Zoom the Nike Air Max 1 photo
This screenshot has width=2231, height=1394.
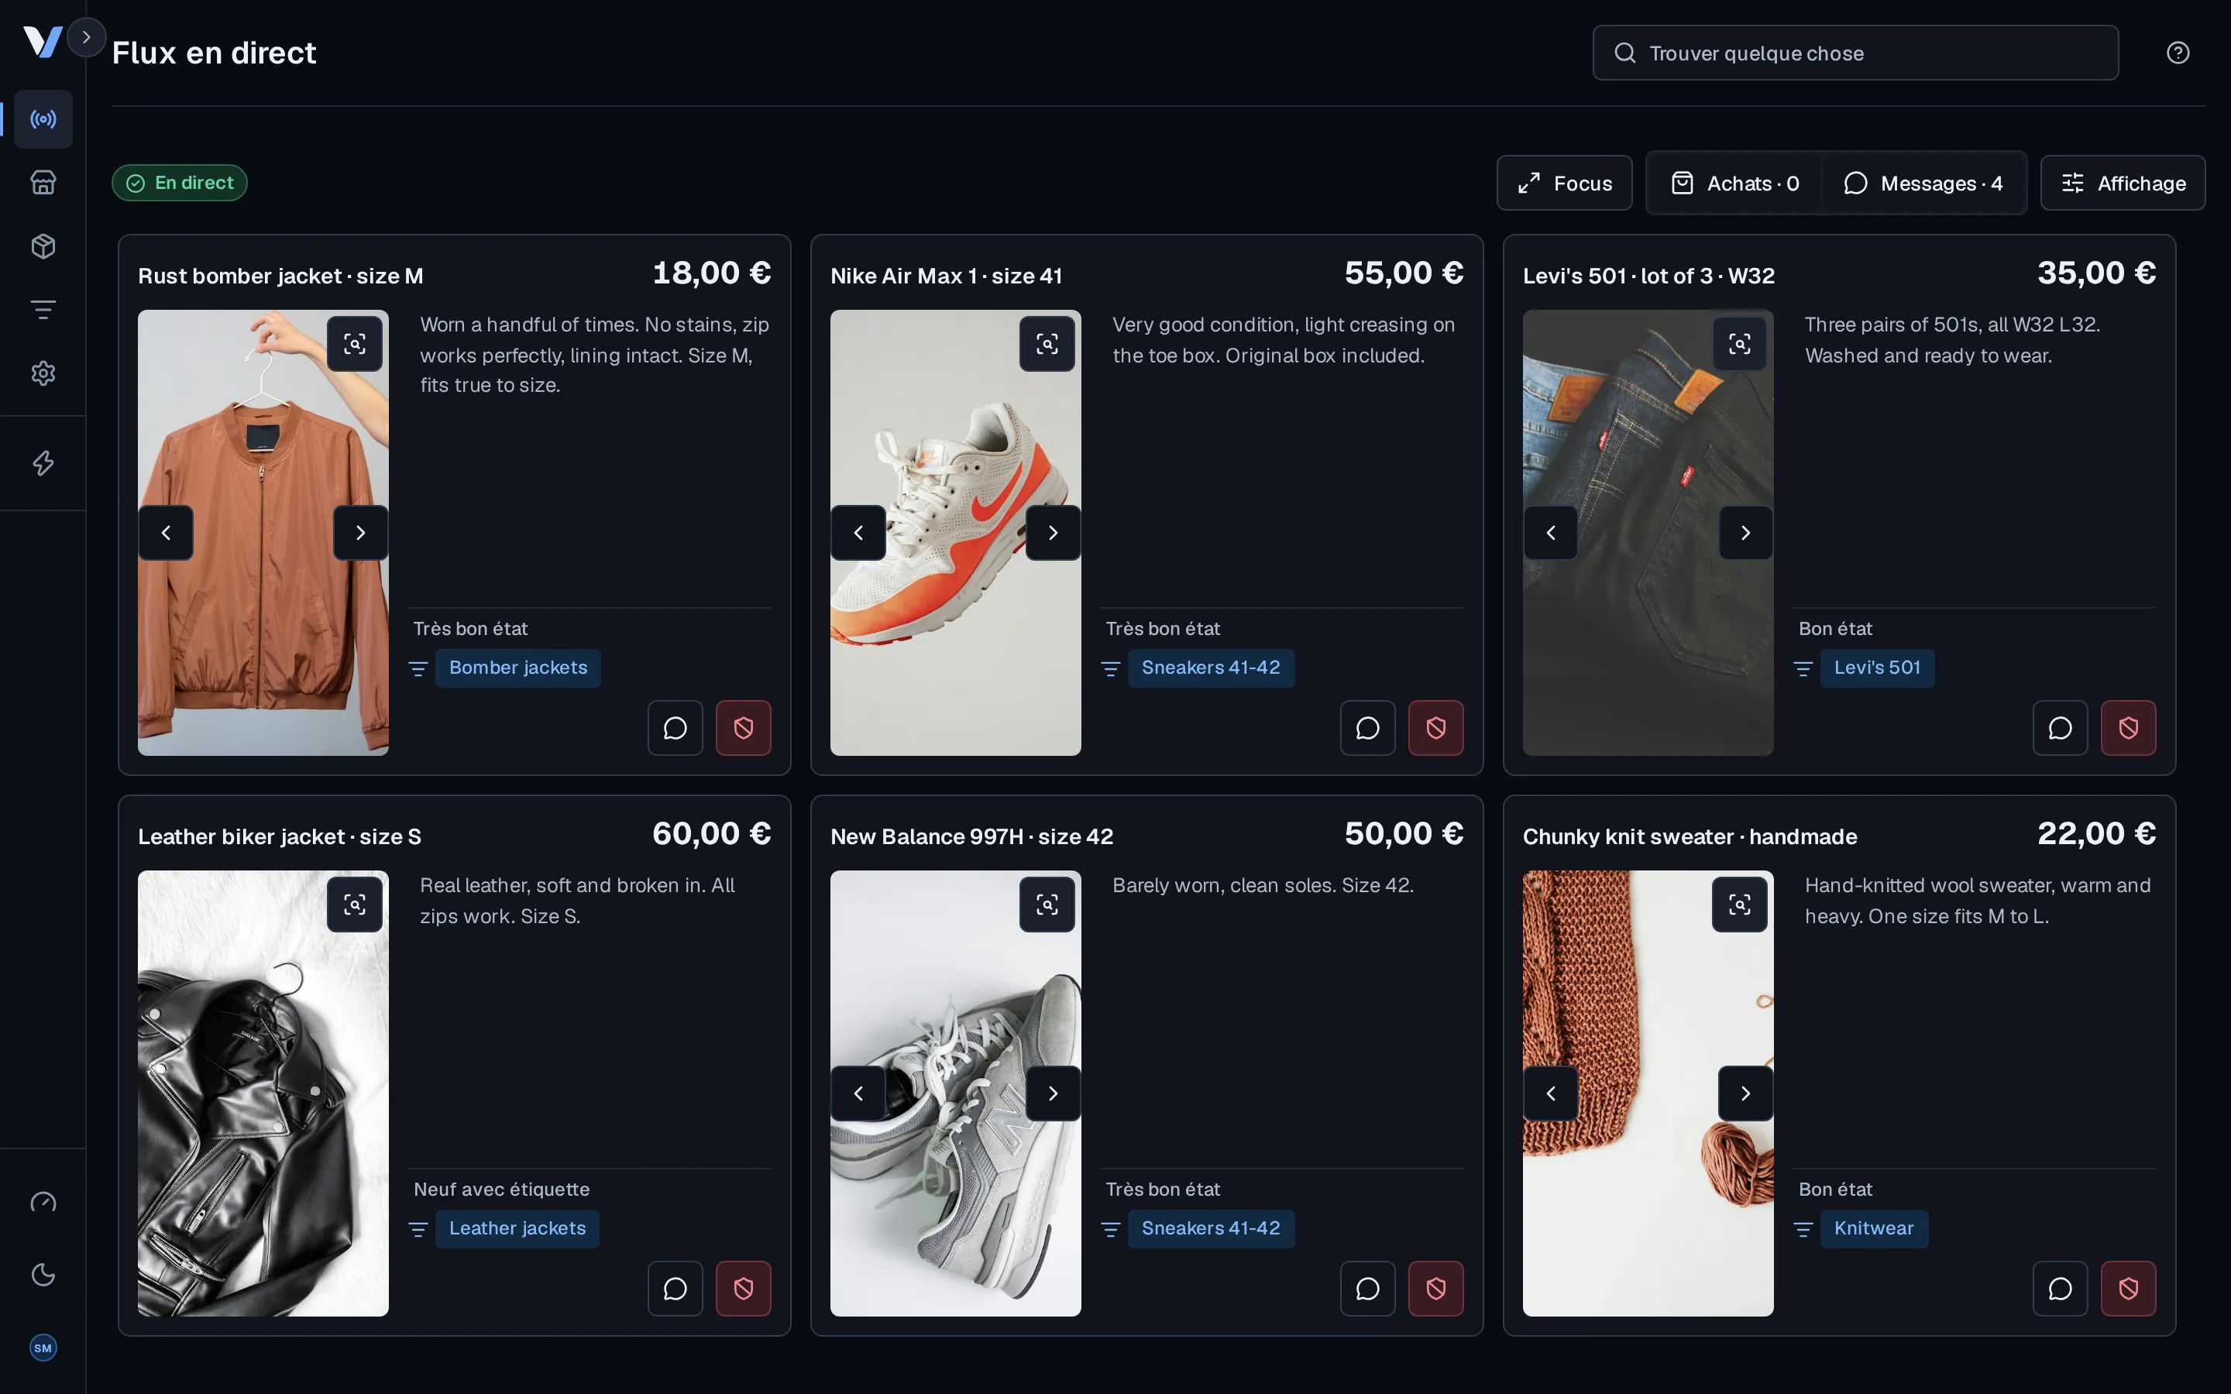(1047, 344)
